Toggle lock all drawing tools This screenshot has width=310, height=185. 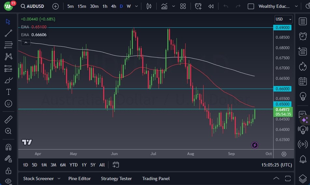tap(8, 171)
